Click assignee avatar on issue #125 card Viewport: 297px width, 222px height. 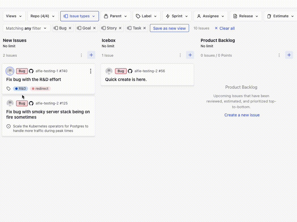[10, 103]
